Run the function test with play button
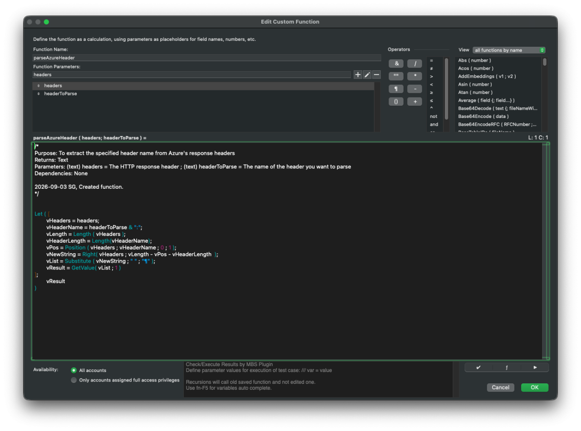581x431 pixels. click(535, 367)
